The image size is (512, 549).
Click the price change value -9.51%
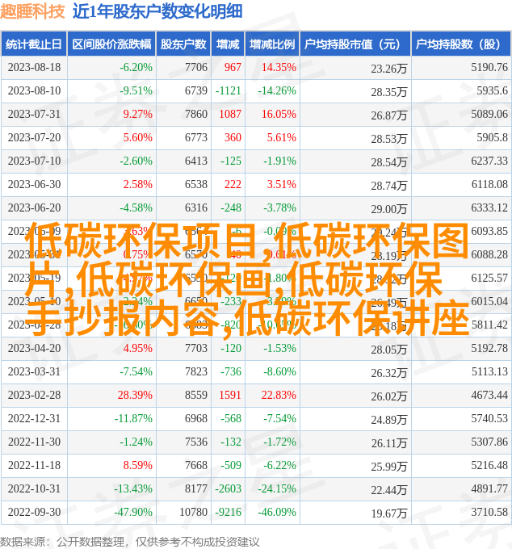click(x=136, y=90)
